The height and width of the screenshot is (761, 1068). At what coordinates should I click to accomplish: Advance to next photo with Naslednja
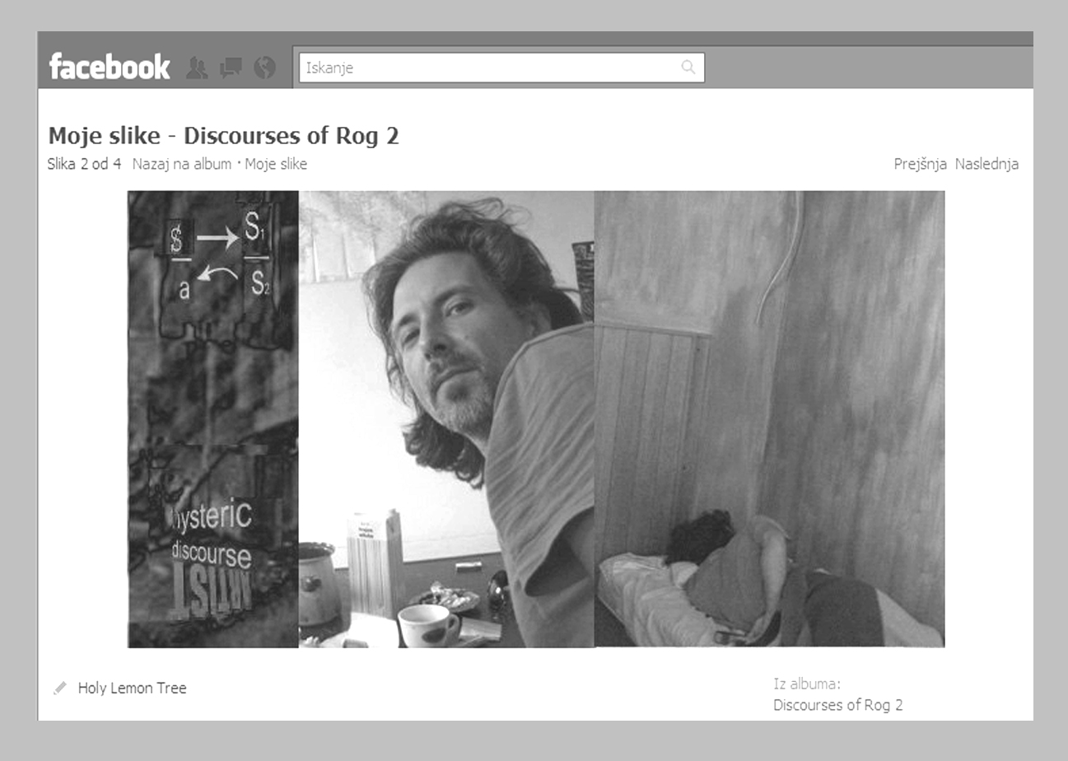click(986, 164)
